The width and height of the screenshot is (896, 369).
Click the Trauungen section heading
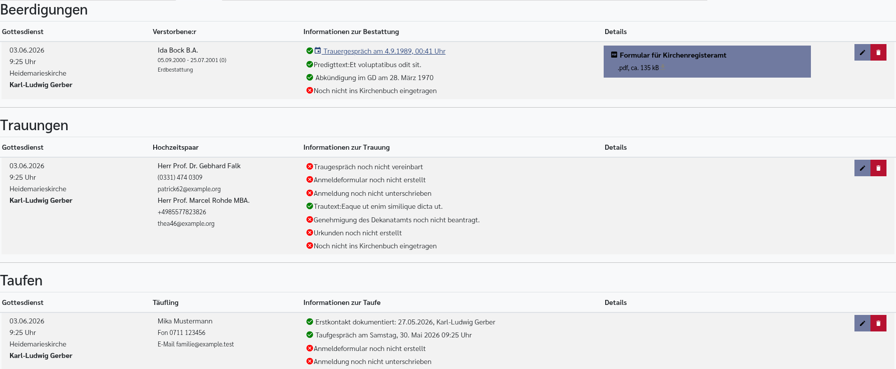point(34,125)
